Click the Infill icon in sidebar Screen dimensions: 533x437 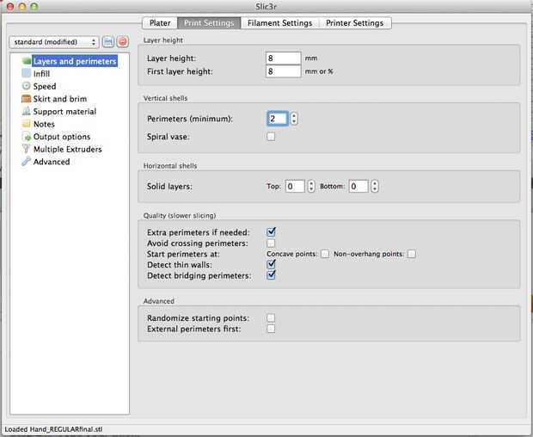point(27,73)
